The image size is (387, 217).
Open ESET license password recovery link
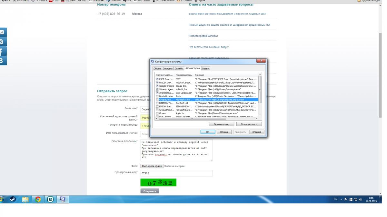click(227, 14)
